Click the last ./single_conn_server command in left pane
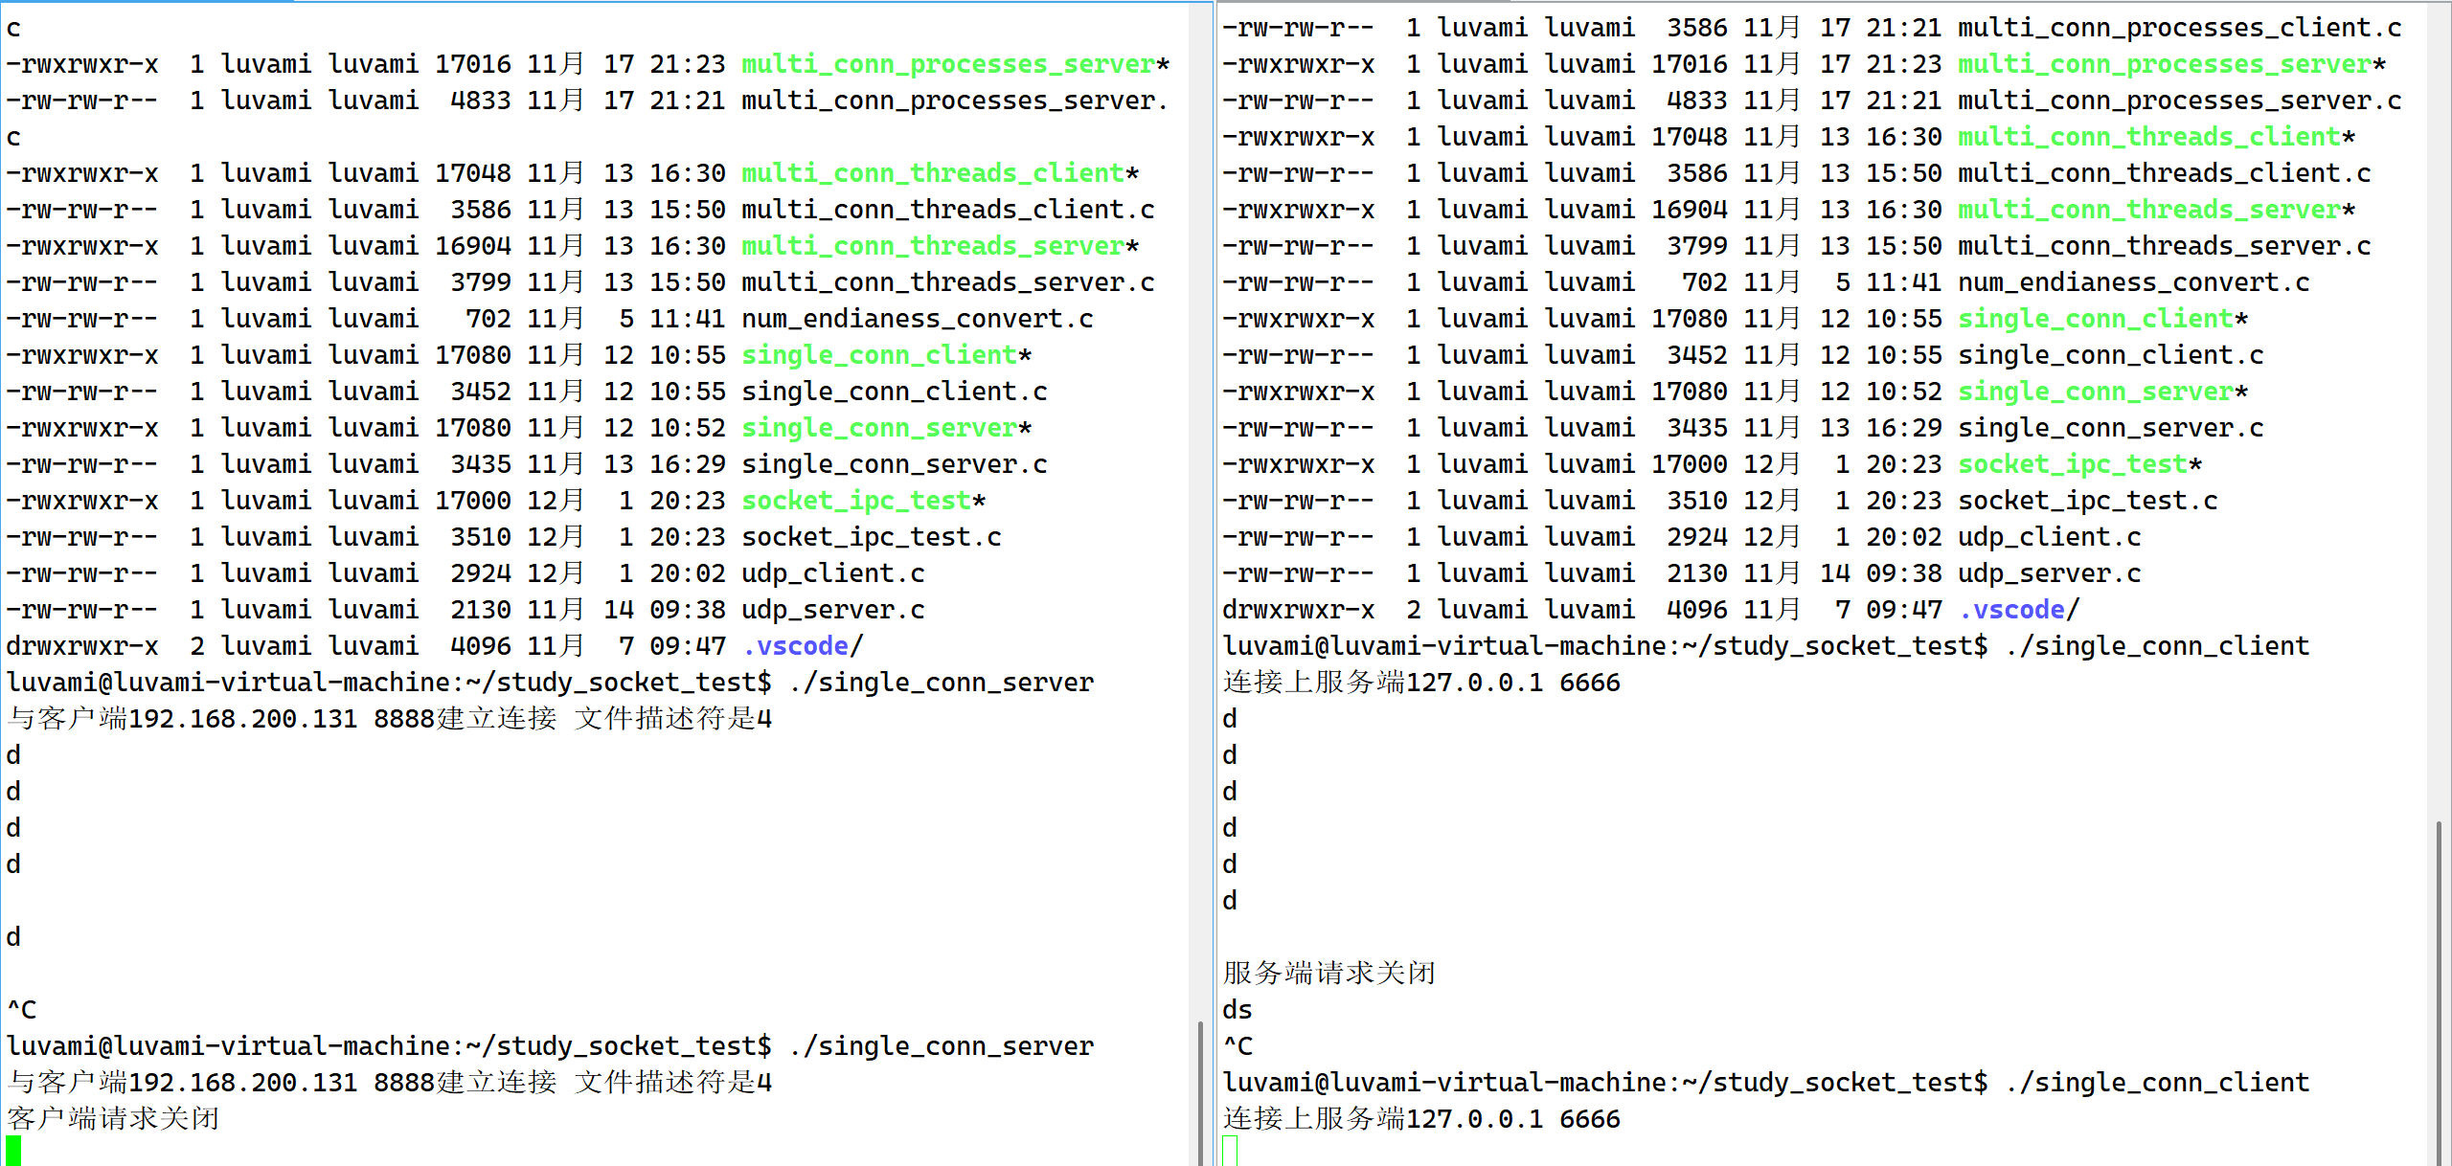Screen dimensions: 2452x1166 [942, 1046]
